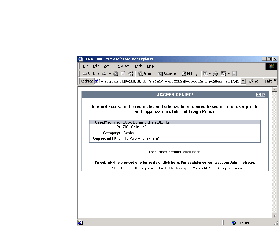Click the Mail toolbar icon

206,73
